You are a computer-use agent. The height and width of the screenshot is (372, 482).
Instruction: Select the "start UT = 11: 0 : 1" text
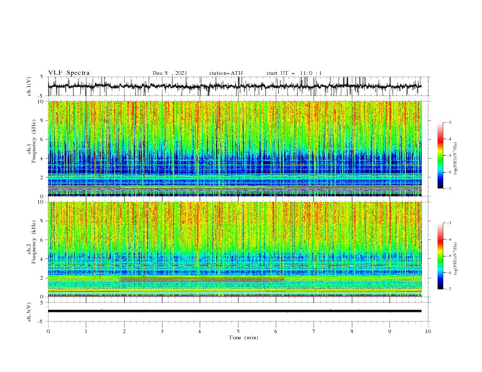coord(294,73)
